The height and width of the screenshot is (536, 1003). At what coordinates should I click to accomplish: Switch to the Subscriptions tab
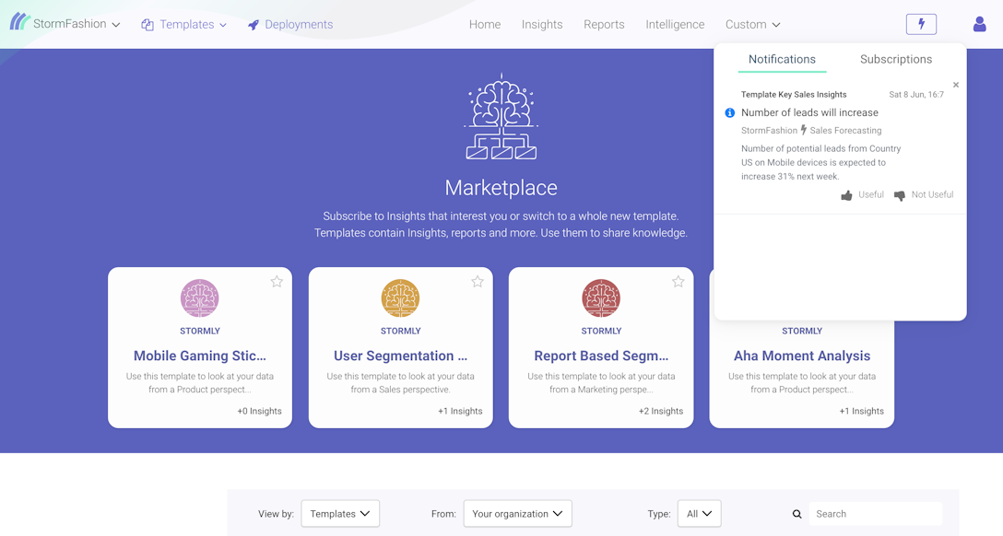point(895,59)
